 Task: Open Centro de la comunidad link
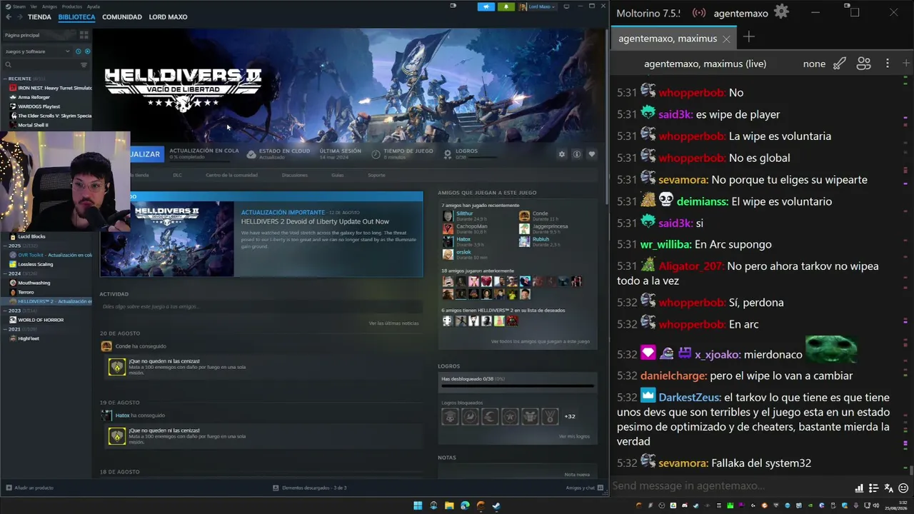(x=231, y=175)
